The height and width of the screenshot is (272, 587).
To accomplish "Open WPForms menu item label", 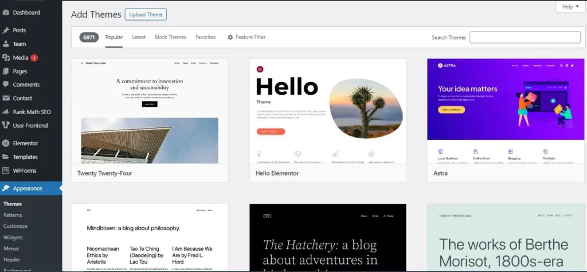I will 25,170.
